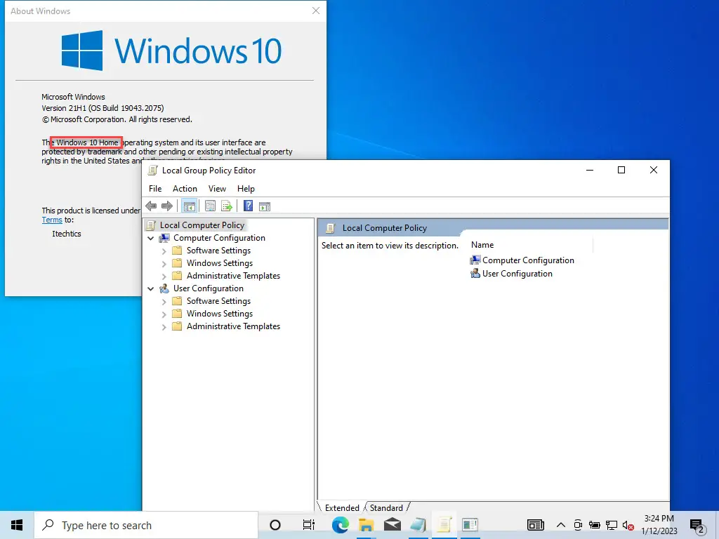Click the Export List toolbar icon

227,206
